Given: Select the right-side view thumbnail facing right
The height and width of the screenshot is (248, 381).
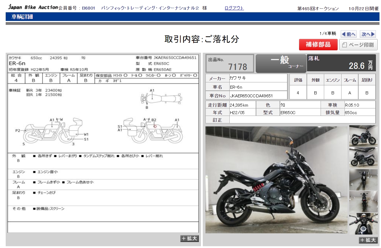Looking at the screenshot, I should pos(363,136).
